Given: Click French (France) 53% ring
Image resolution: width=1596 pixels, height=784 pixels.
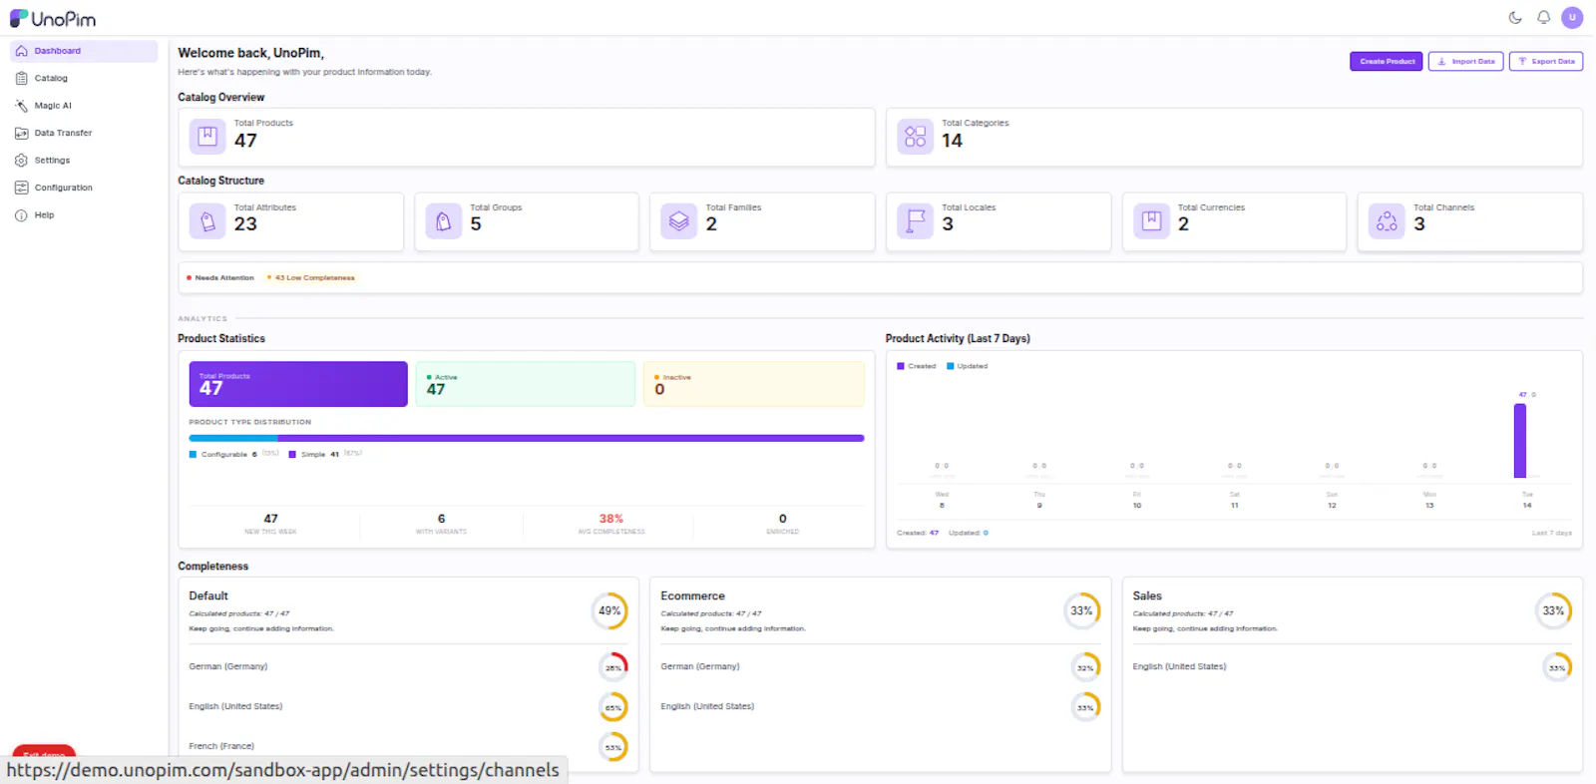Looking at the screenshot, I should point(613,747).
